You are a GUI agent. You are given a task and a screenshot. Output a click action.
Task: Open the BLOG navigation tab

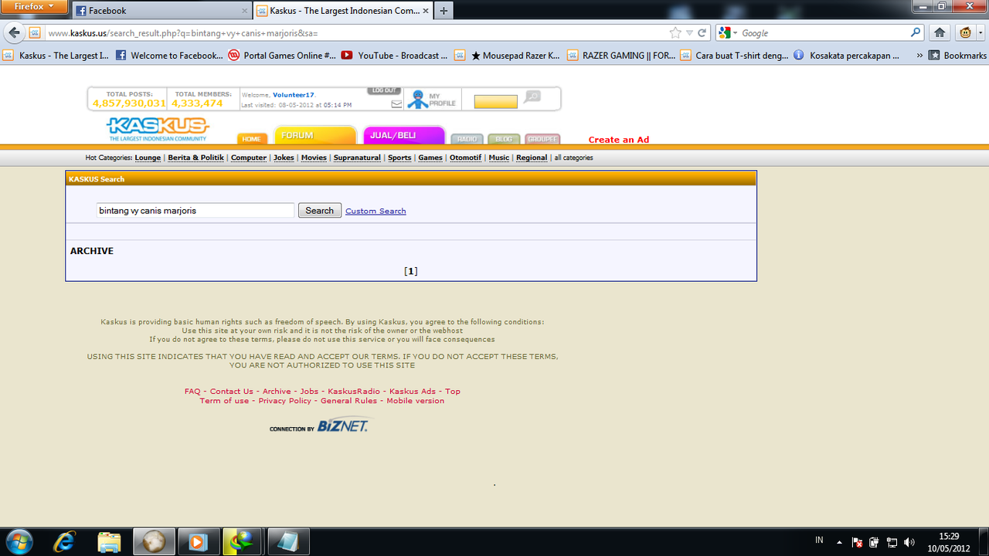(x=504, y=139)
